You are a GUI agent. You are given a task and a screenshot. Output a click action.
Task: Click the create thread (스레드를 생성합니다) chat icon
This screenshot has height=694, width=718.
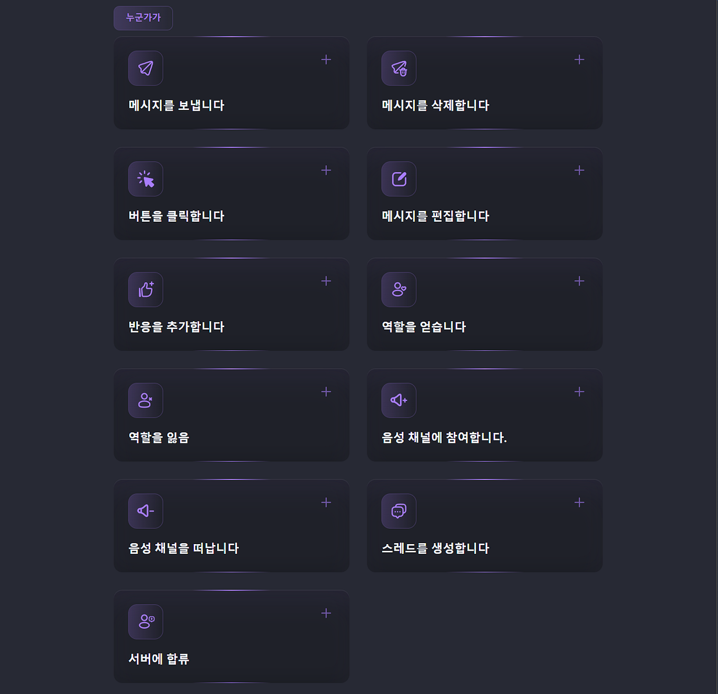click(398, 511)
